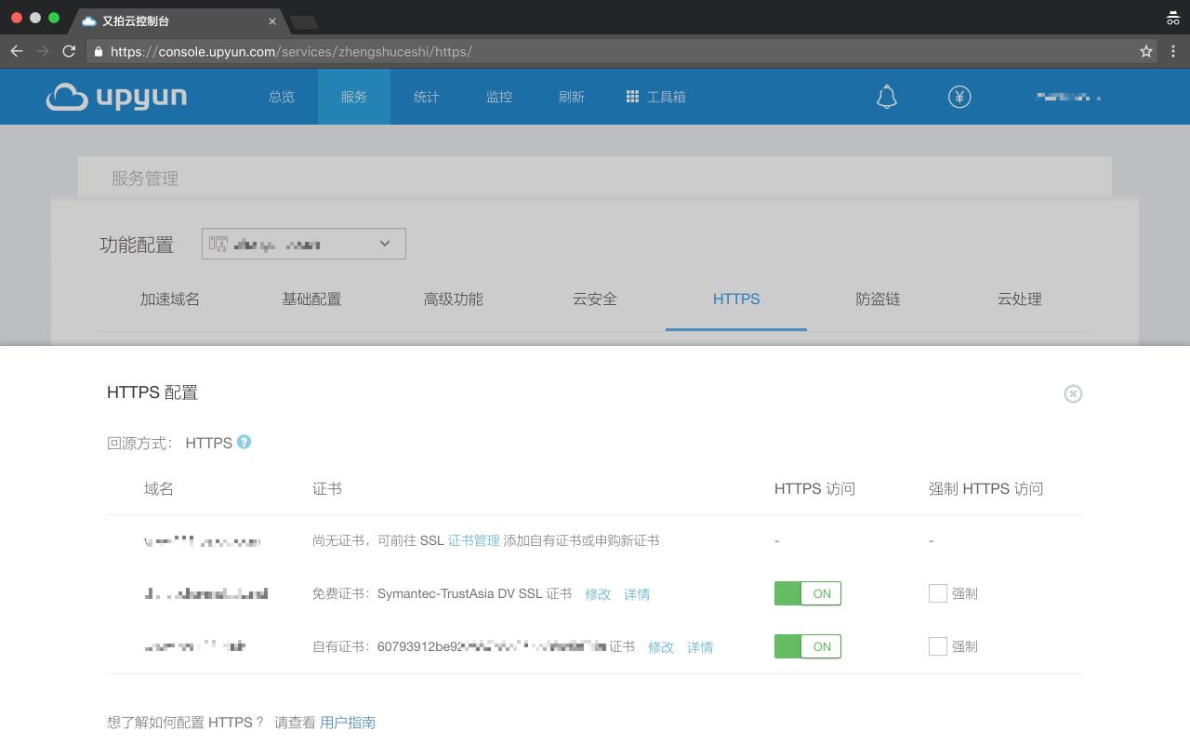Go to the 总览 menu
This screenshot has width=1190, height=744.
click(282, 97)
